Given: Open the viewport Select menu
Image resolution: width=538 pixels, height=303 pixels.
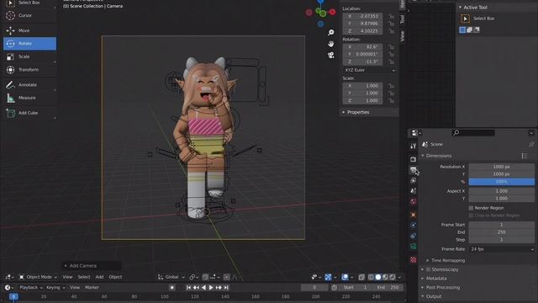Looking at the screenshot, I should pos(84,277).
